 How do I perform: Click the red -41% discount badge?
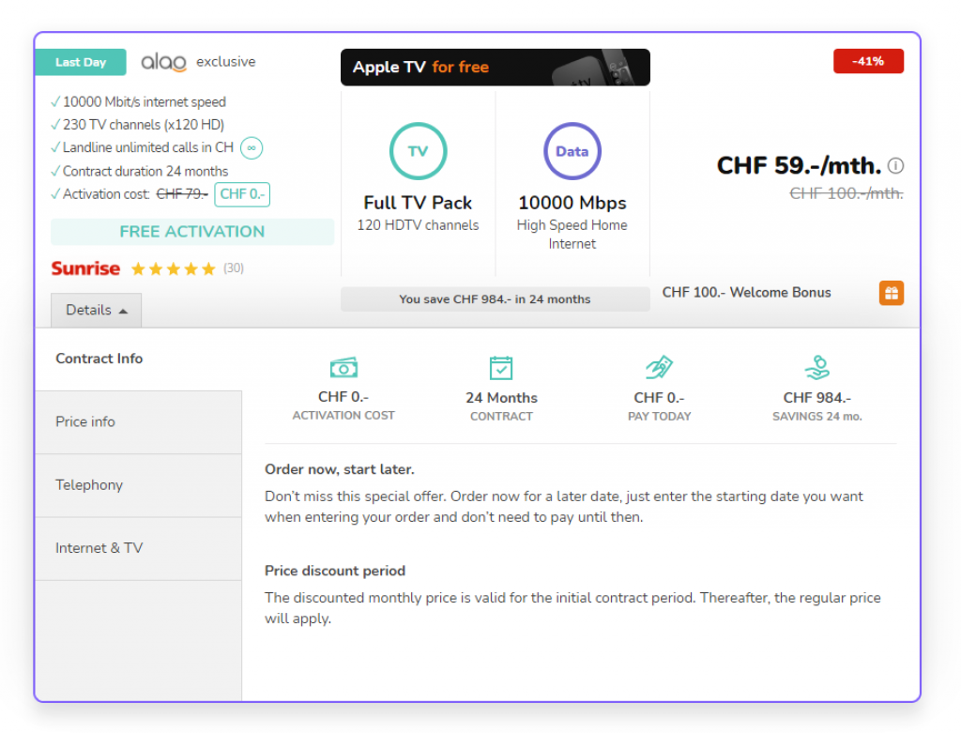point(868,61)
